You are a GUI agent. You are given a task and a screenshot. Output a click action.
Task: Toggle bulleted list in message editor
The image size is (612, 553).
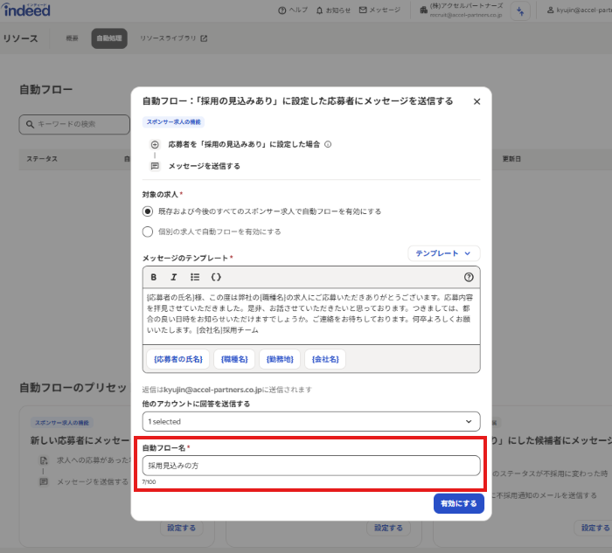pos(195,277)
